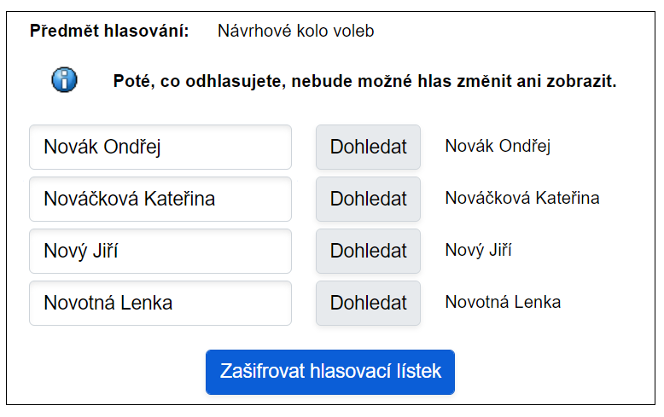Screen dimensions: 664x417
Task: Focus the Nováčková Kateřina text field
Action: (x=160, y=200)
